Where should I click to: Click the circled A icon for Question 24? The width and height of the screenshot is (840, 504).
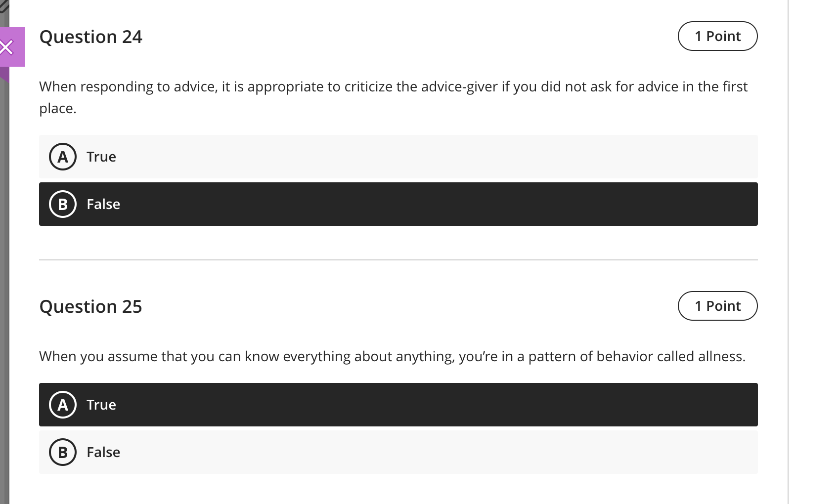tap(62, 157)
